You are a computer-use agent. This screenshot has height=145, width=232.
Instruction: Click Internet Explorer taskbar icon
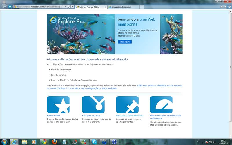point(14,142)
